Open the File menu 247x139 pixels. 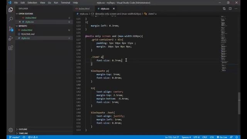[16, 3]
